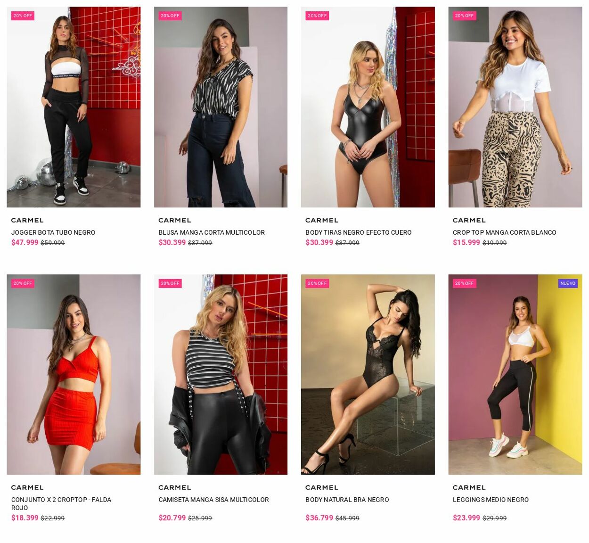Click the CARMEL brand above Leggings Medio Negro

[x=469, y=487]
